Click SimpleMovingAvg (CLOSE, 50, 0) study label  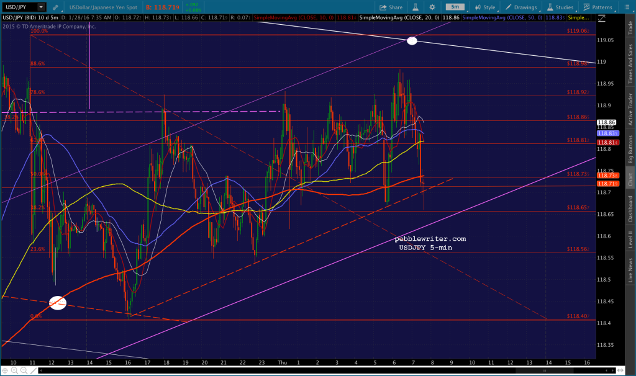coord(502,18)
